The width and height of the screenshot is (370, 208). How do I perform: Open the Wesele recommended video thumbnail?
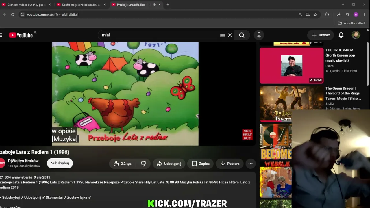click(x=275, y=179)
